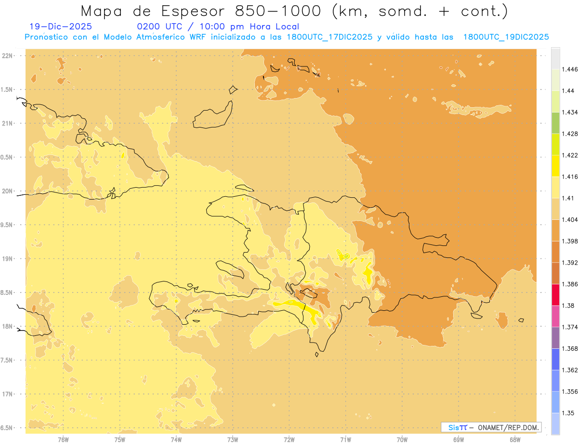Click the latitude label 9.5N
578x446 pixels.
[7, 225]
